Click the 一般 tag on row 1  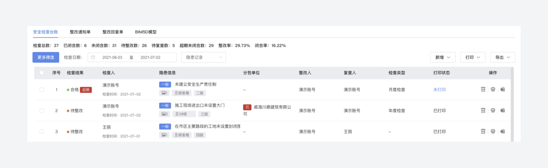click(165, 84)
